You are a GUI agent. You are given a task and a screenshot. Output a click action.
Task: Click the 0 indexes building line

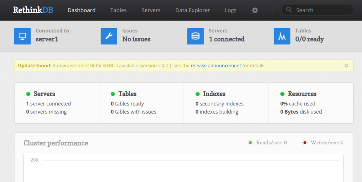pos(217,112)
